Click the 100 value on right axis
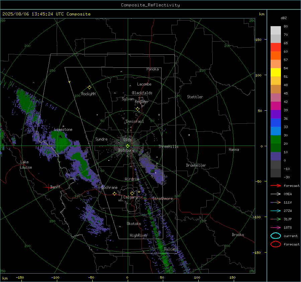The image size is (301, 282). click(x=258, y=75)
